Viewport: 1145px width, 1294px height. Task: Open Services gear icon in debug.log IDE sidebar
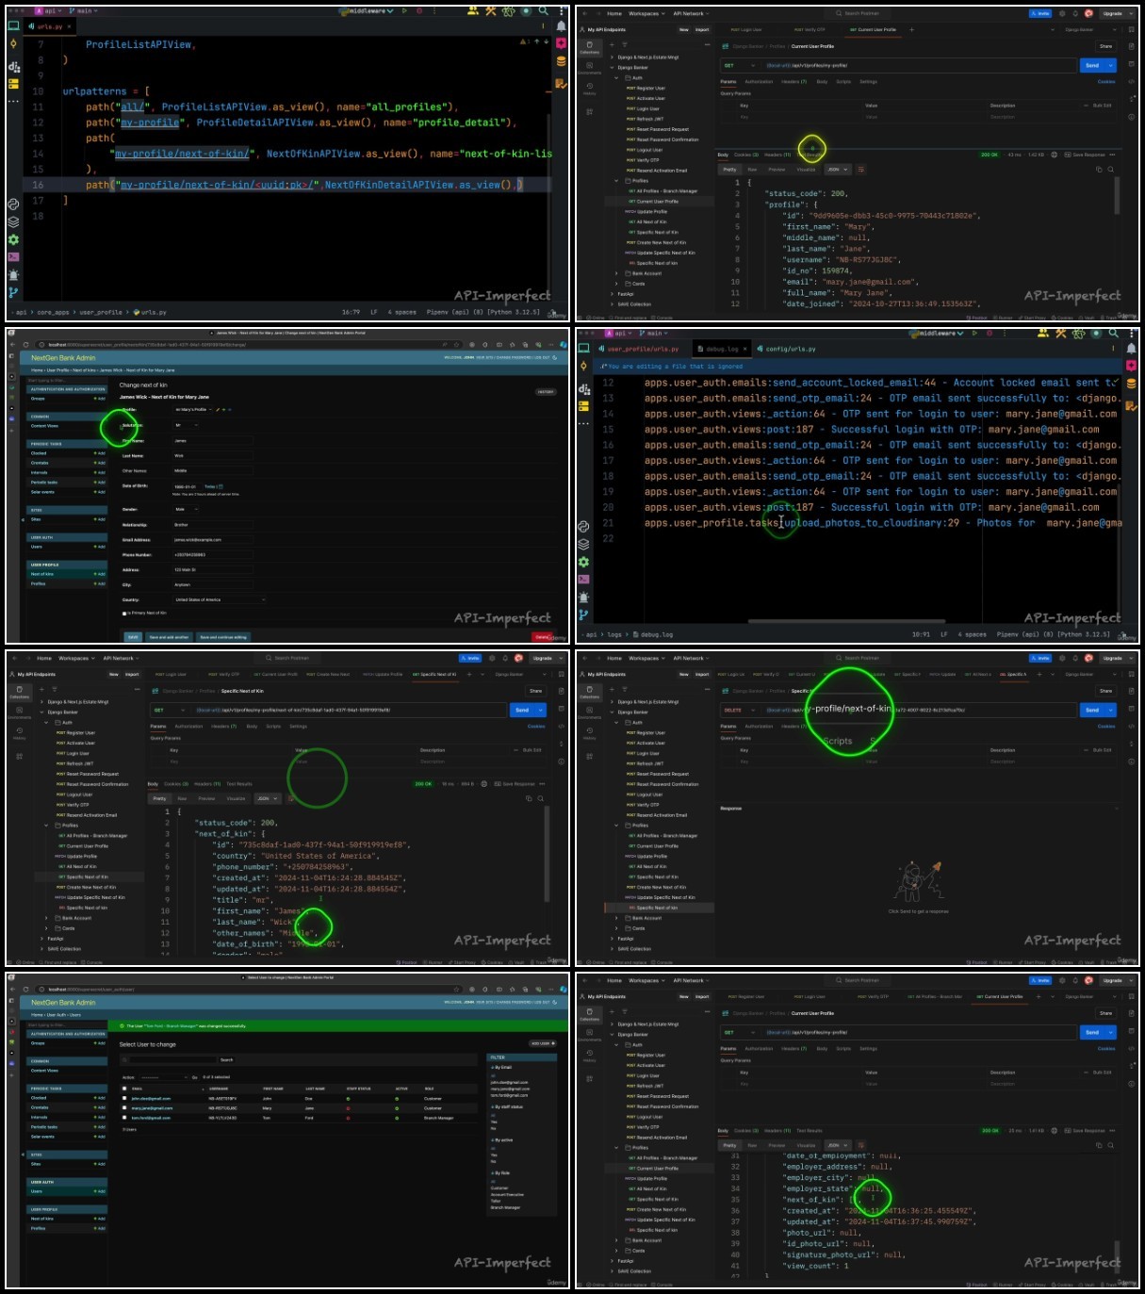583,562
